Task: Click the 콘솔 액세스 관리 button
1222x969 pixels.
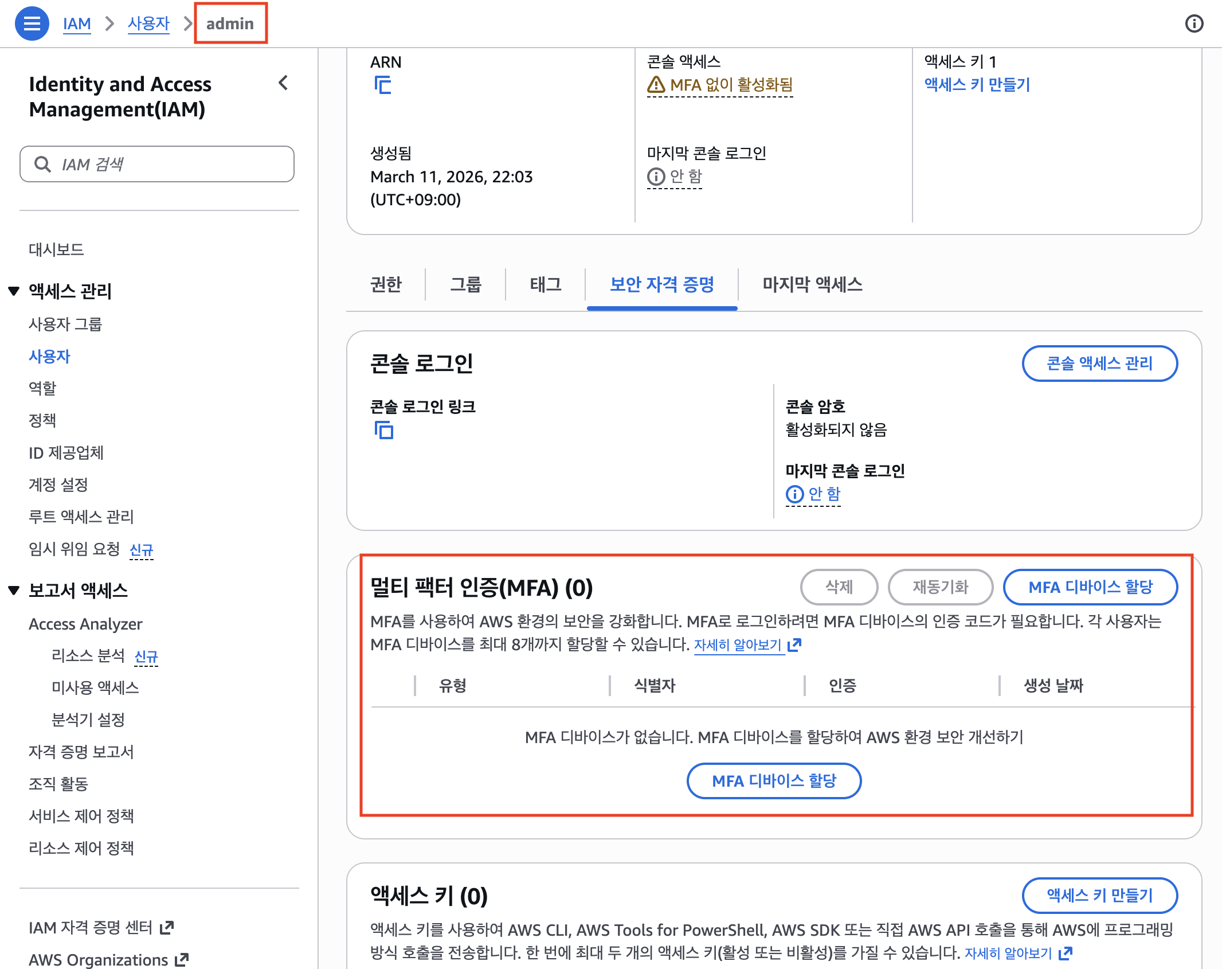Action: click(1099, 363)
